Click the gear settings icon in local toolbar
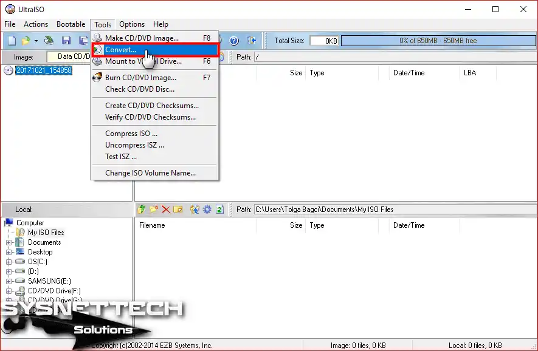The width and height of the screenshot is (538, 351). tap(207, 210)
